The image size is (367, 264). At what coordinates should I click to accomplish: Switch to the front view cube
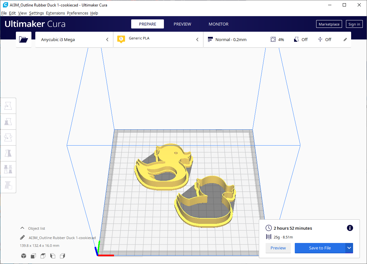click(x=33, y=256)
